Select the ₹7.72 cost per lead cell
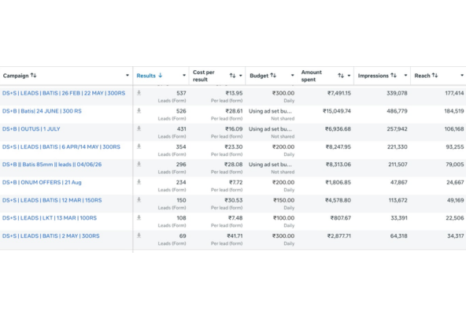This screenshot has height=319, width=466. tap(235, 182)
